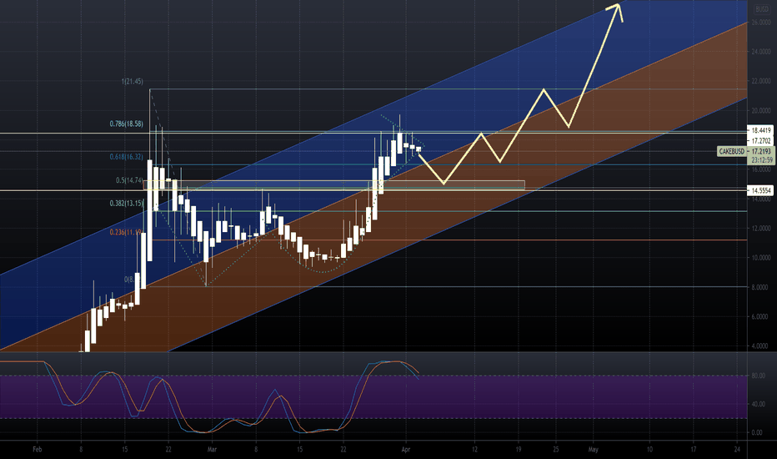Click the 4.0000 price axis label

coord(761,346)
